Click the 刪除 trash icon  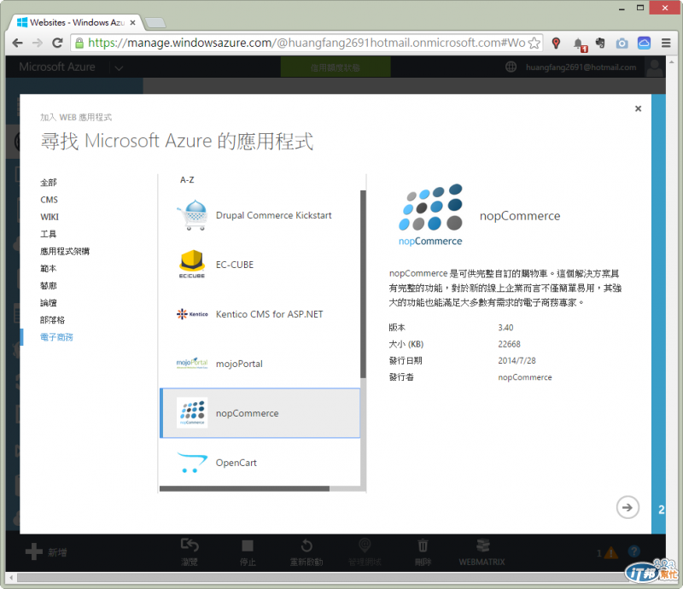point(423,545)
